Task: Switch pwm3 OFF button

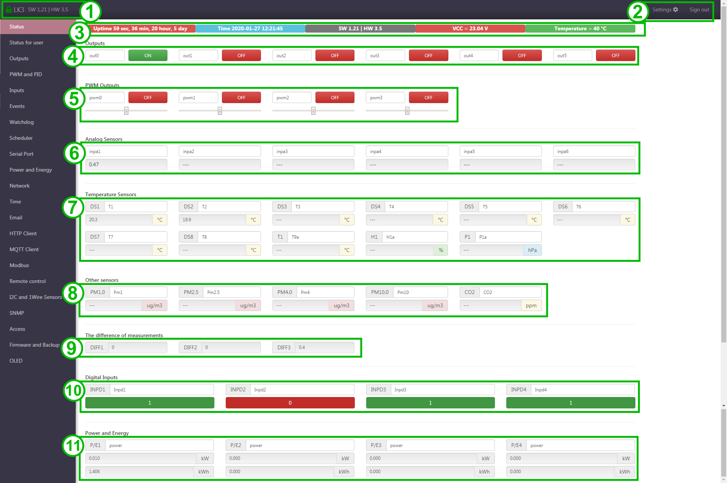Action: (x=428, y=97)
